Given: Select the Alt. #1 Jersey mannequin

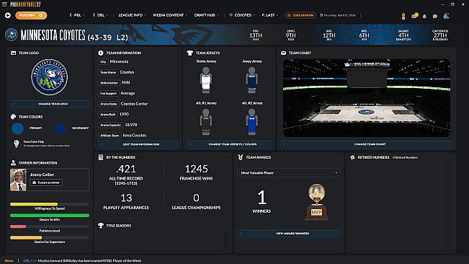Looking at the screenshot, I should (206, 122).
